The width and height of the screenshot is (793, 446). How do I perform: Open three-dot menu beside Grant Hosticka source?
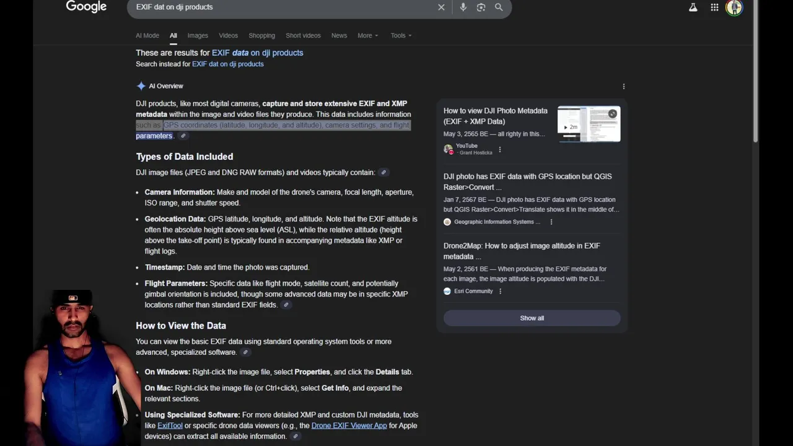(x=500, y=149)
